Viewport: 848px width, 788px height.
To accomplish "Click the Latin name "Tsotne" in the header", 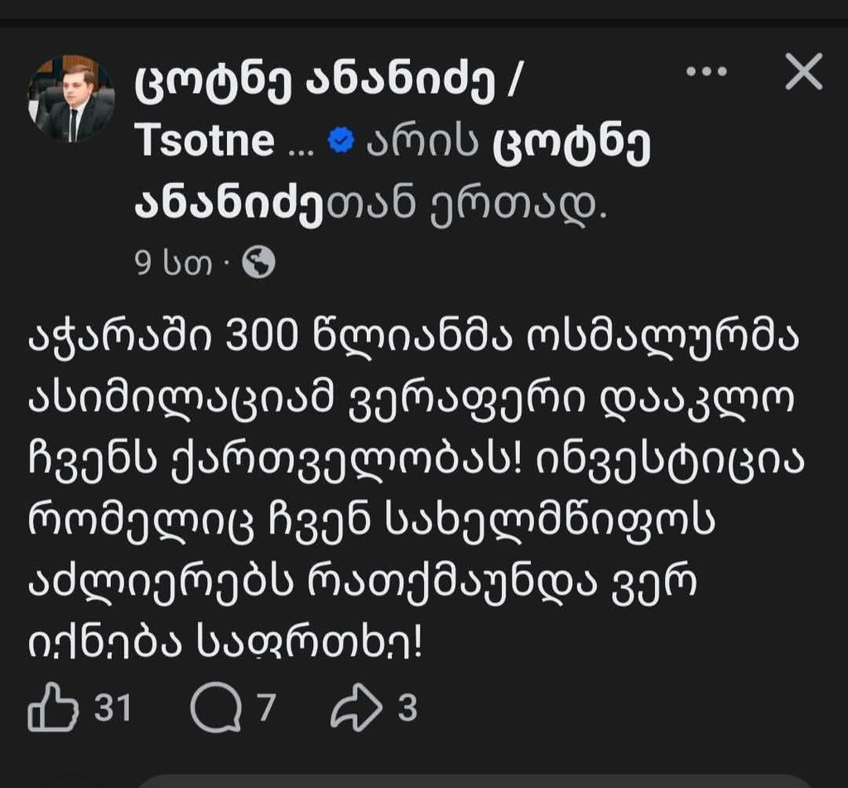I will point(204,143).
